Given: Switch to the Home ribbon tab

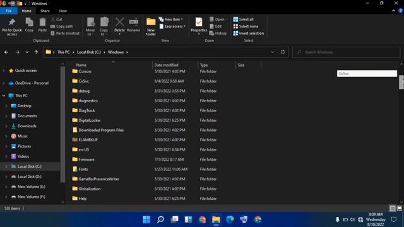Looking at the screenshot, I should [27, 11].
